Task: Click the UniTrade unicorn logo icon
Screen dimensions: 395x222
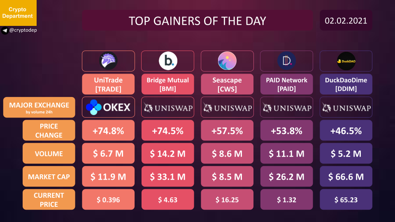Action: click(x=108, y=61)
